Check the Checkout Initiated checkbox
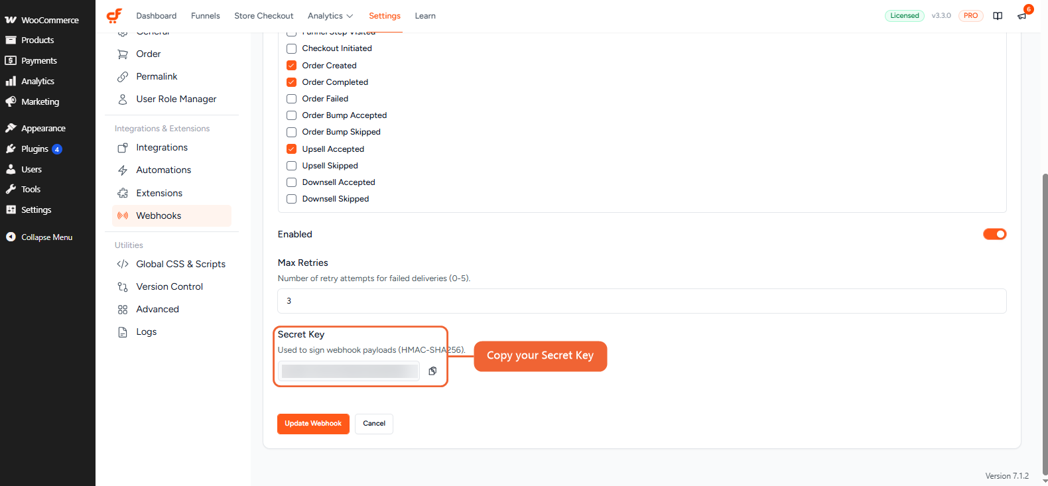The height and width of the screenshot is (486, 1048). (x=291, y=48)
